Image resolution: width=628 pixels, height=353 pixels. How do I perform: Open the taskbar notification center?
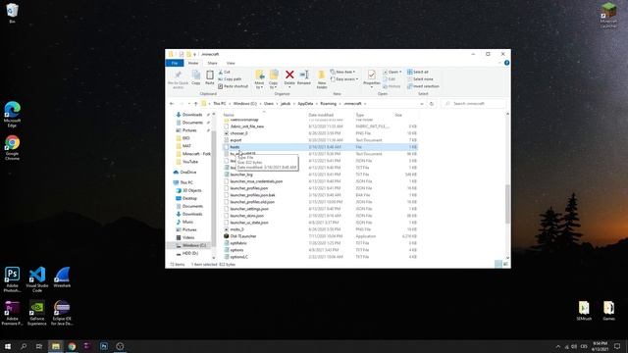[617, 346]
